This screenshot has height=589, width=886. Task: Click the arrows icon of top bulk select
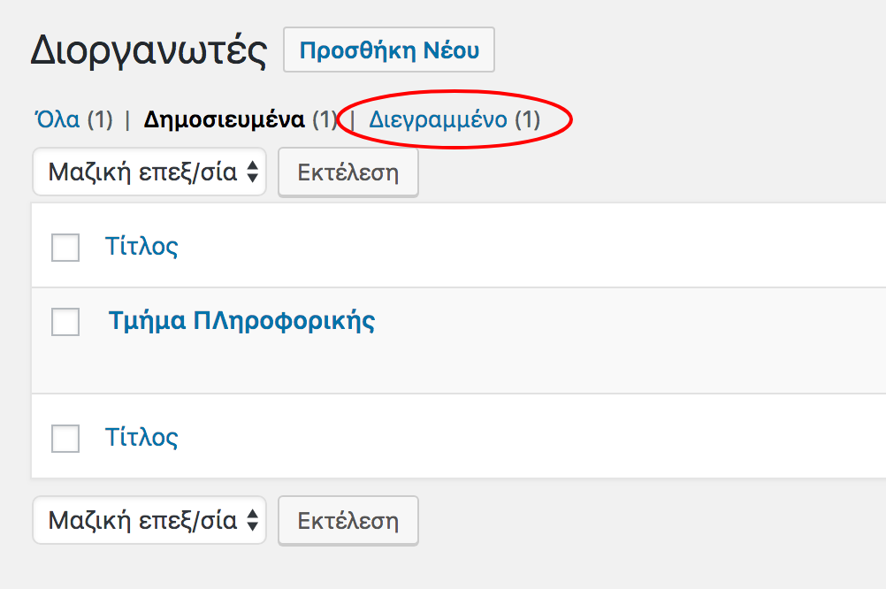coord(253,172)
